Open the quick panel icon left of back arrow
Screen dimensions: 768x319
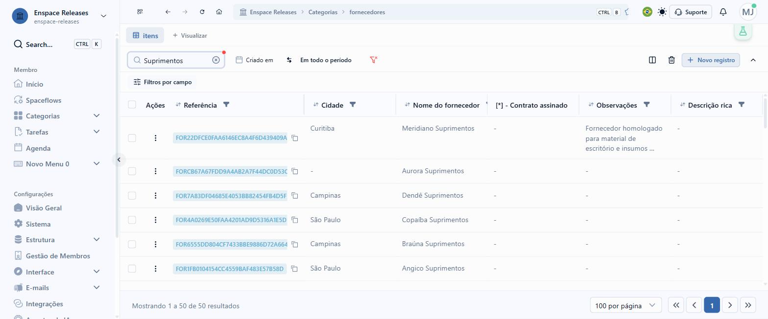pyautogui.click(x=140, y=12)
